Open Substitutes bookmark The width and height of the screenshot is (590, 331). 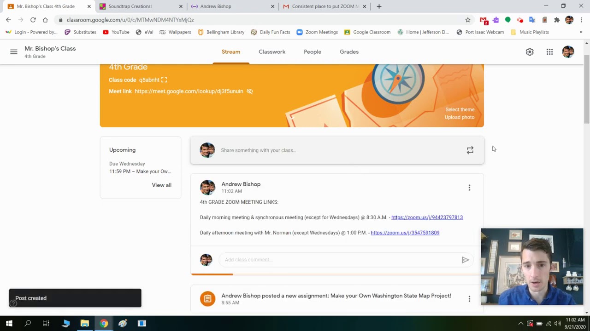click(80, 32)
